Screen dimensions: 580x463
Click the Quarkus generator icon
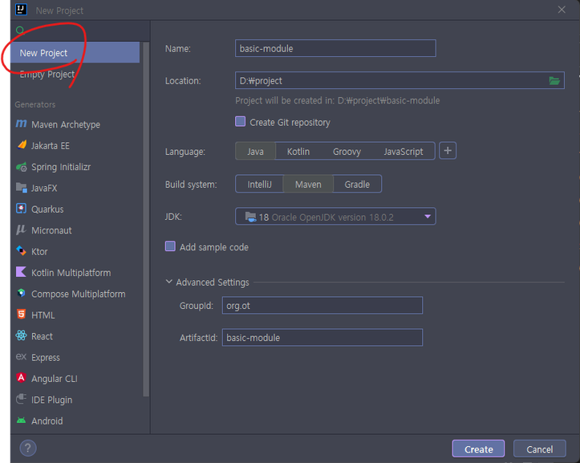point(21,209)
